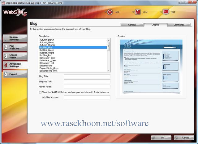Select the Darkwater_blue template
The width and height of the screenshot is (198, 144).
[73, 58]
